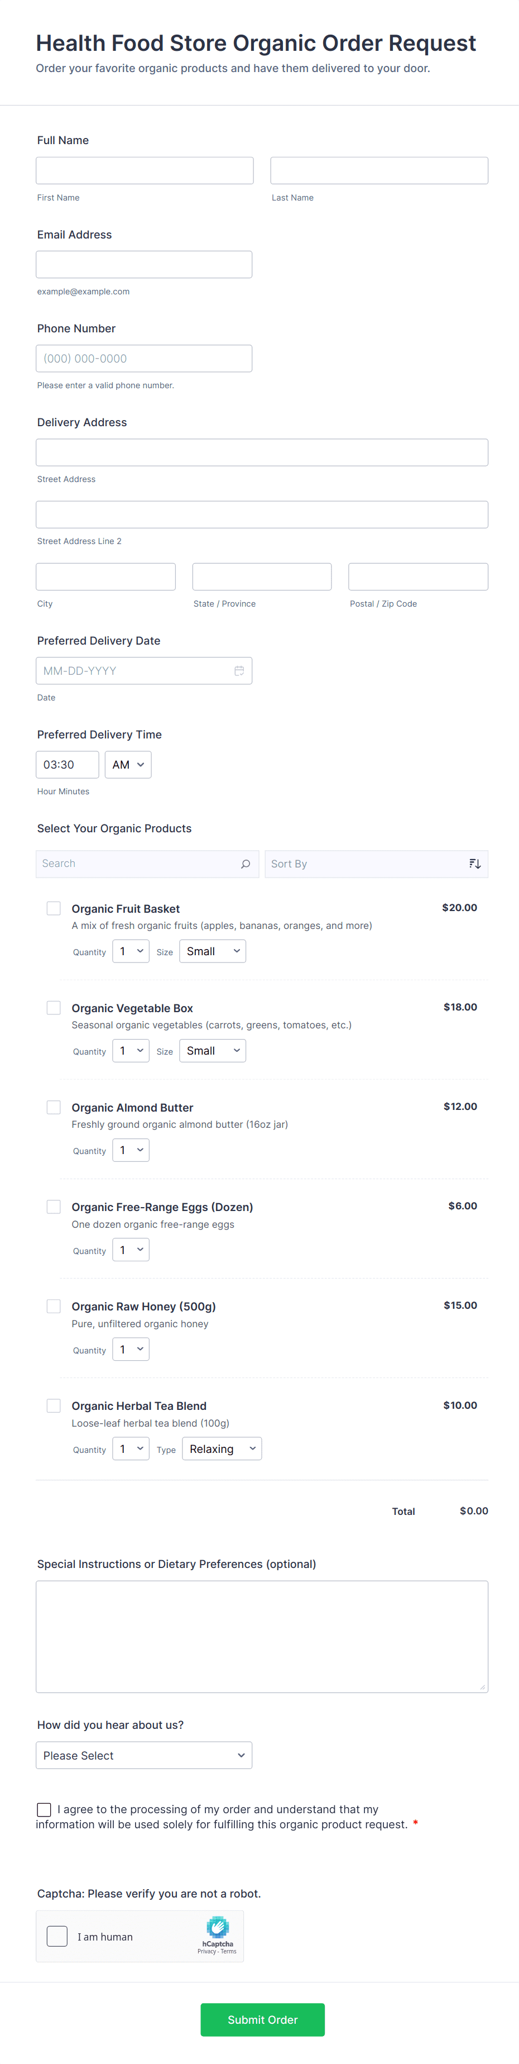Screen dimensions: 519x2064
Task: Click the calendar icon in date field
Action: tap(239, 671)
